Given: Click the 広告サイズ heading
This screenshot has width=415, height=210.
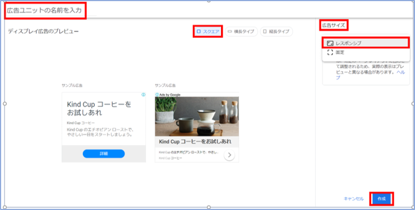Looking at the screenshot, I should [333, 25].
